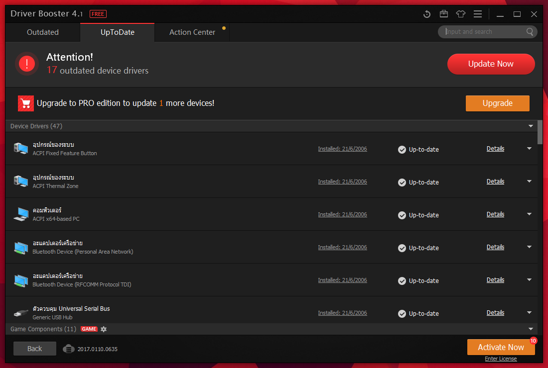Click the Activate Now button
548x368 pixels.
(501, 347)
